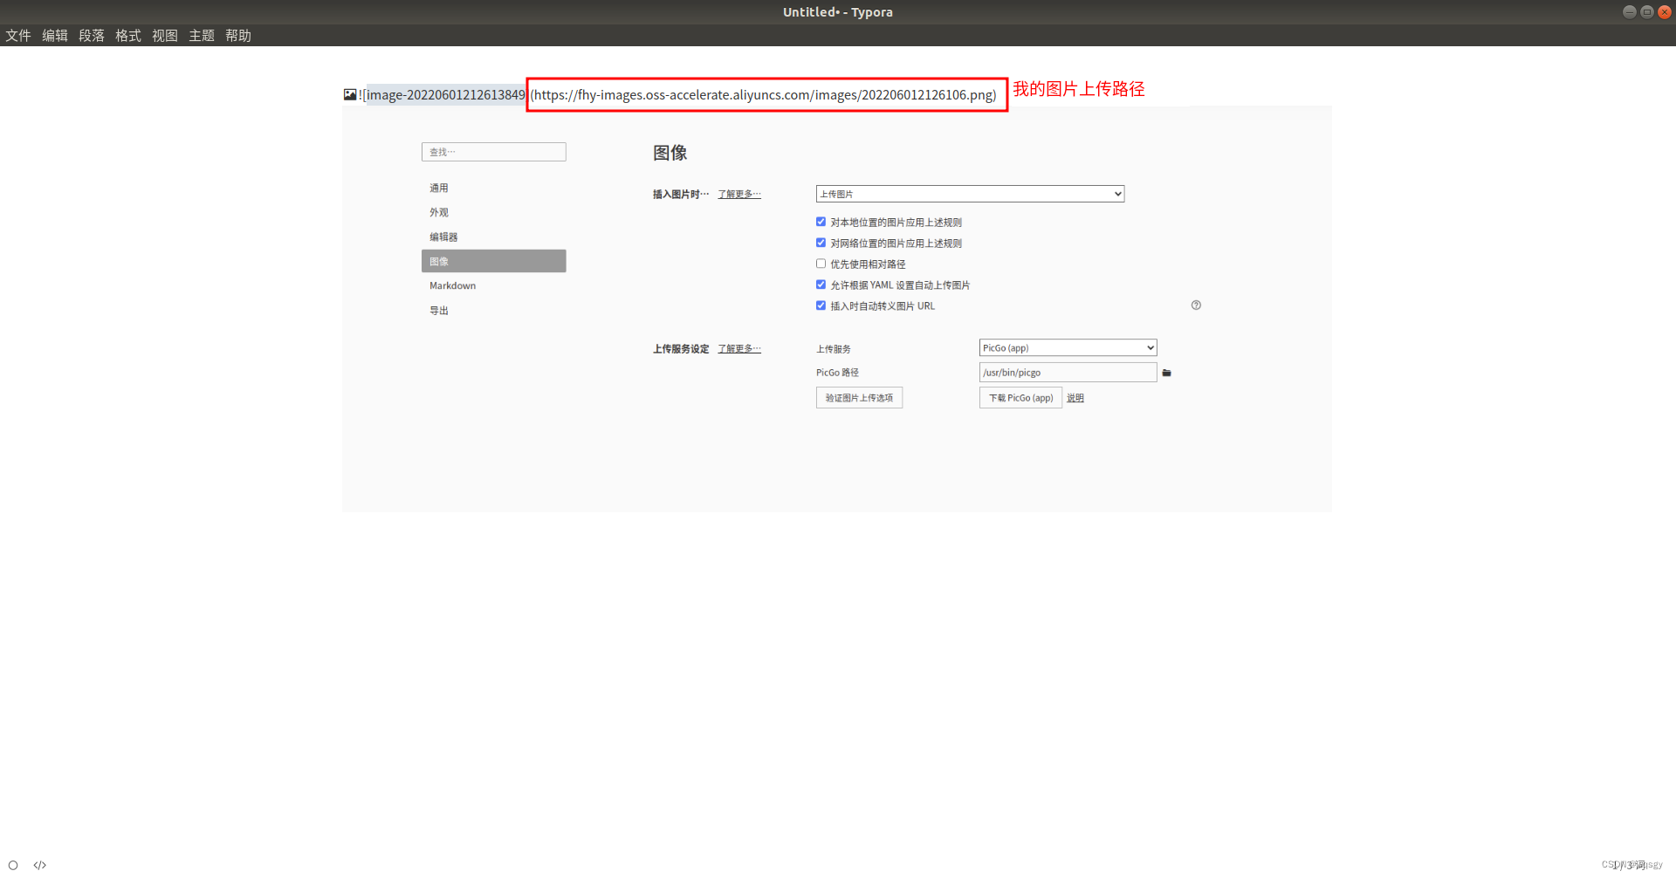Click the 下载 PicGo (app) button

point(1020,398)
